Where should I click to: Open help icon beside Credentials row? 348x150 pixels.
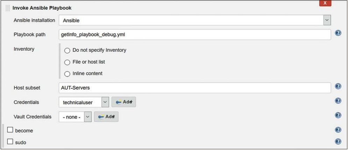[x=338, y=101]
